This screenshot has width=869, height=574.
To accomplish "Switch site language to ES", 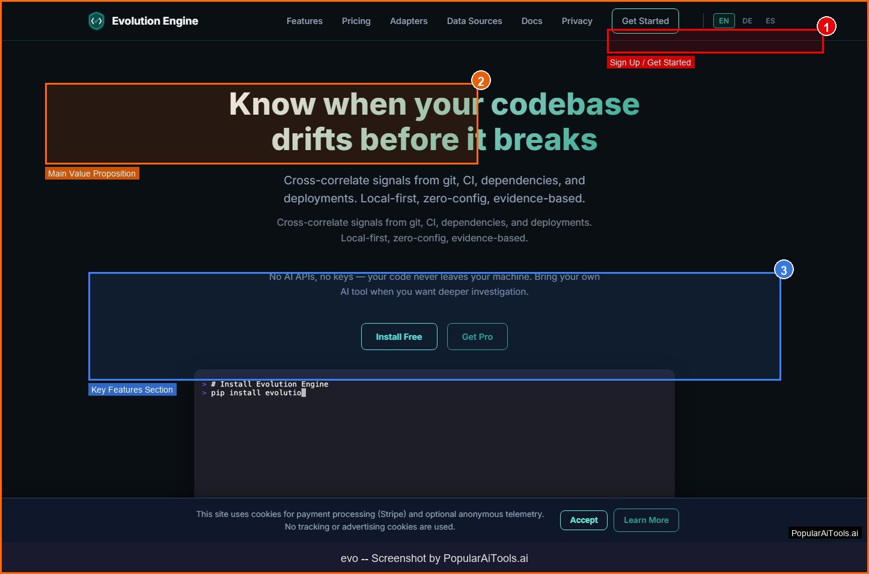I will click(770, 21).
